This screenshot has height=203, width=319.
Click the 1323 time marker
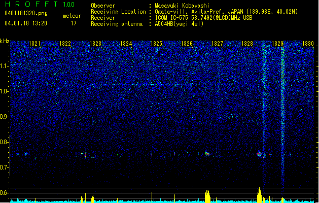95,44
